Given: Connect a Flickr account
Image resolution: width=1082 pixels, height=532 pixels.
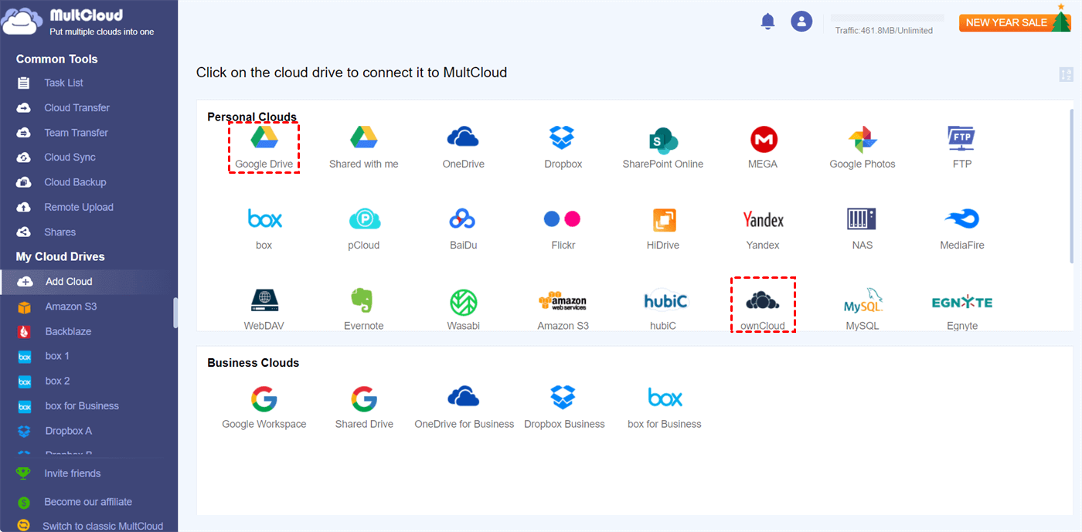Looking at the screenshot, I should point(563,219).
